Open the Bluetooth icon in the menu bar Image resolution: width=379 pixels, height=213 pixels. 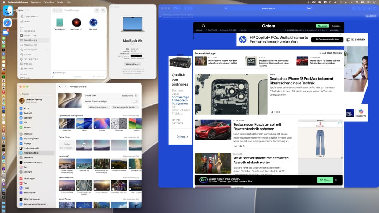[x=351, y=2]
